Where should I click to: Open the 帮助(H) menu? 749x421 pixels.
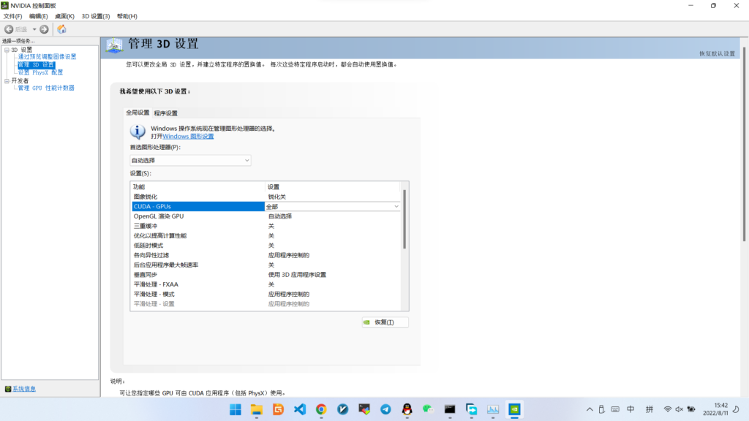[x=127, y=16]
